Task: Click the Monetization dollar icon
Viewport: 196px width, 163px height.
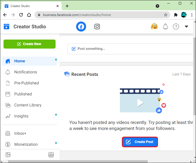Action: (x=8, y=144)
